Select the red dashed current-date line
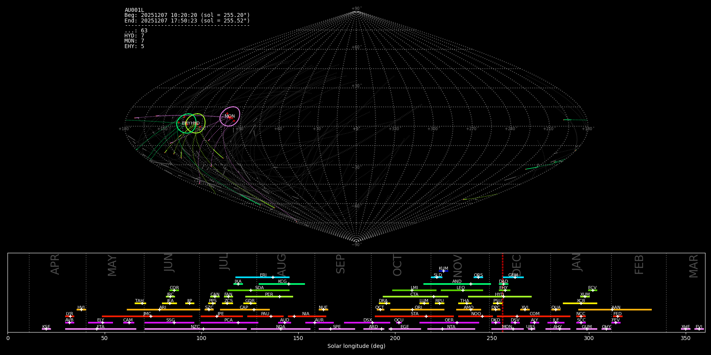Viewport: 711px width, 355px height. point(502,292)
